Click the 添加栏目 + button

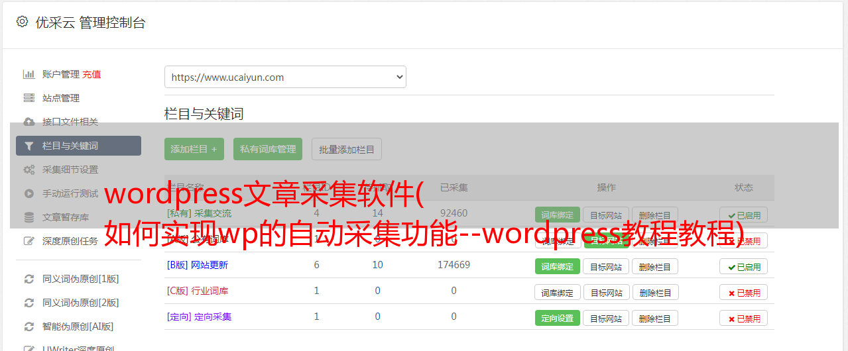coord(194,149)
